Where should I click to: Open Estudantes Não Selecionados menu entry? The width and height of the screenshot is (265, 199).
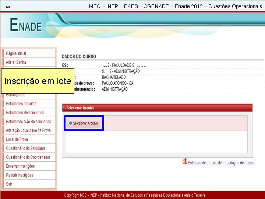click(x=29, y=122)
